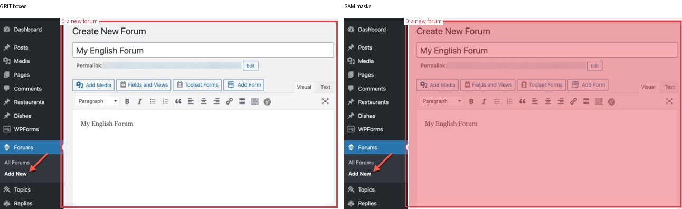This screenshot has width=682, height=209.
Task: Click permalink Edit button in GRIT boxes panel
Action: pos(250,66)
